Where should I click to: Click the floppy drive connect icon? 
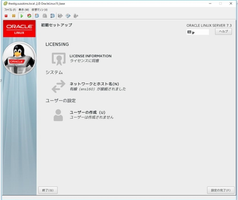pos(60,16)
